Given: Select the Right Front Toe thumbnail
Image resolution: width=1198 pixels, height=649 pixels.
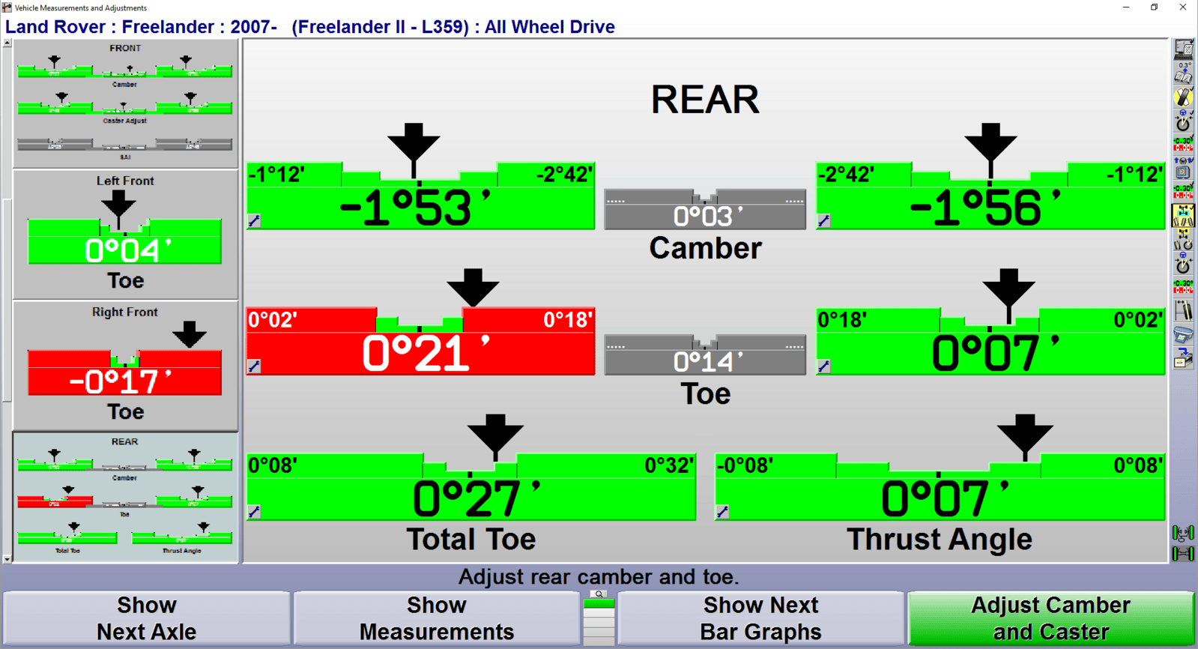Looking at the screenshot, I should 125,366.
